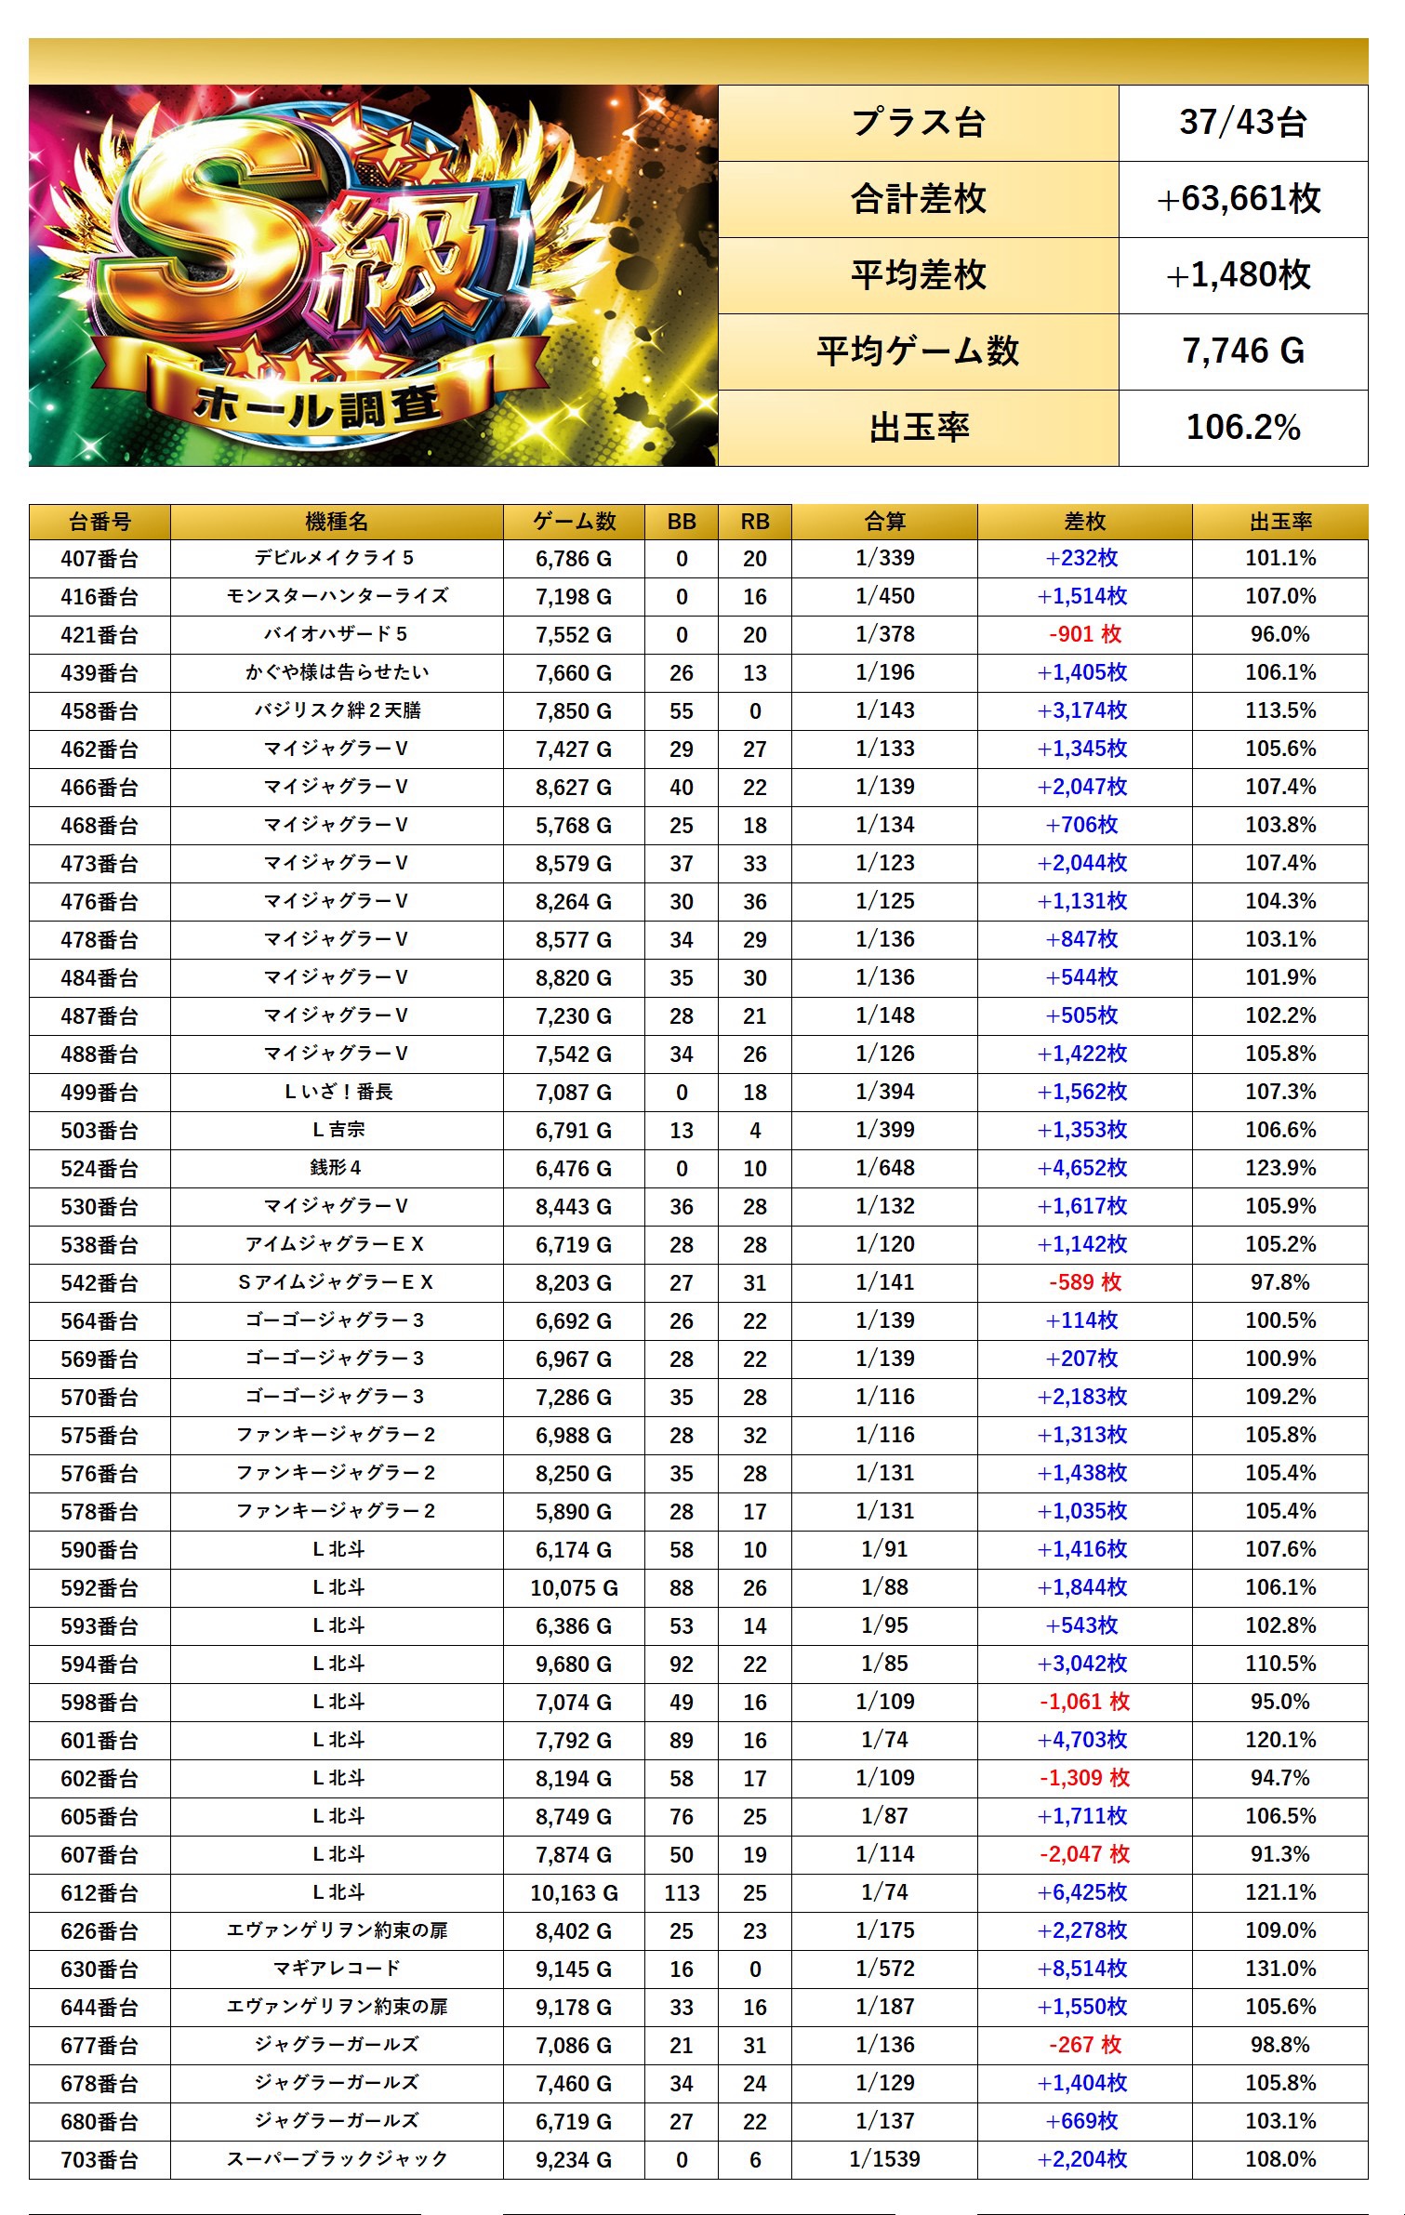Click the 1/123 ratio of 473番台
1405x2215 pixels.
[x=884, y=863]
